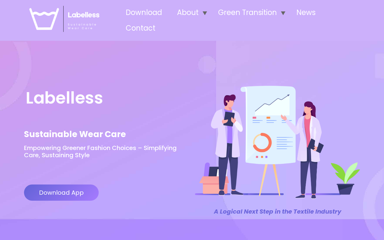Open the Contact page link
The width and height of the screenshot is (384, 240).
point(140,28)
